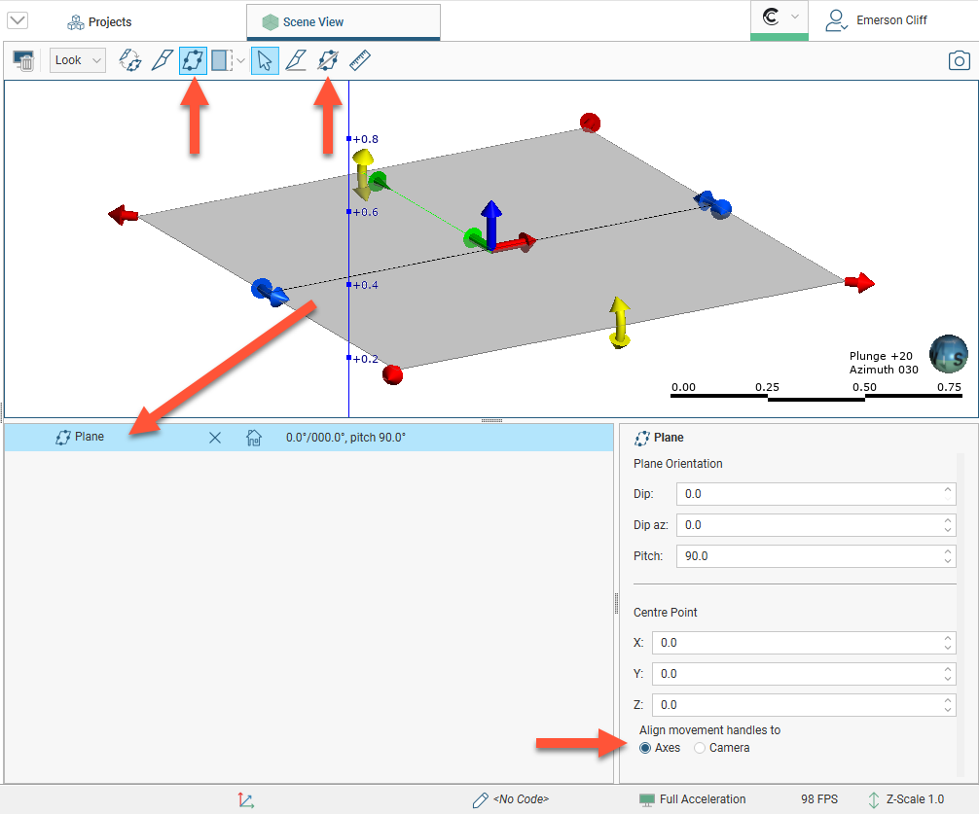Select the Camera radio button

[x=700, y=748]
